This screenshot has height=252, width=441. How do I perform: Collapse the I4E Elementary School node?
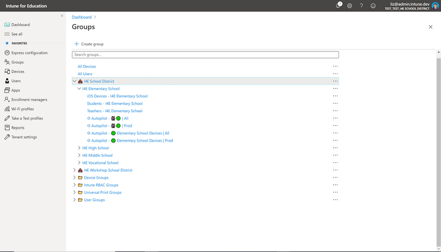pos(79,89)
